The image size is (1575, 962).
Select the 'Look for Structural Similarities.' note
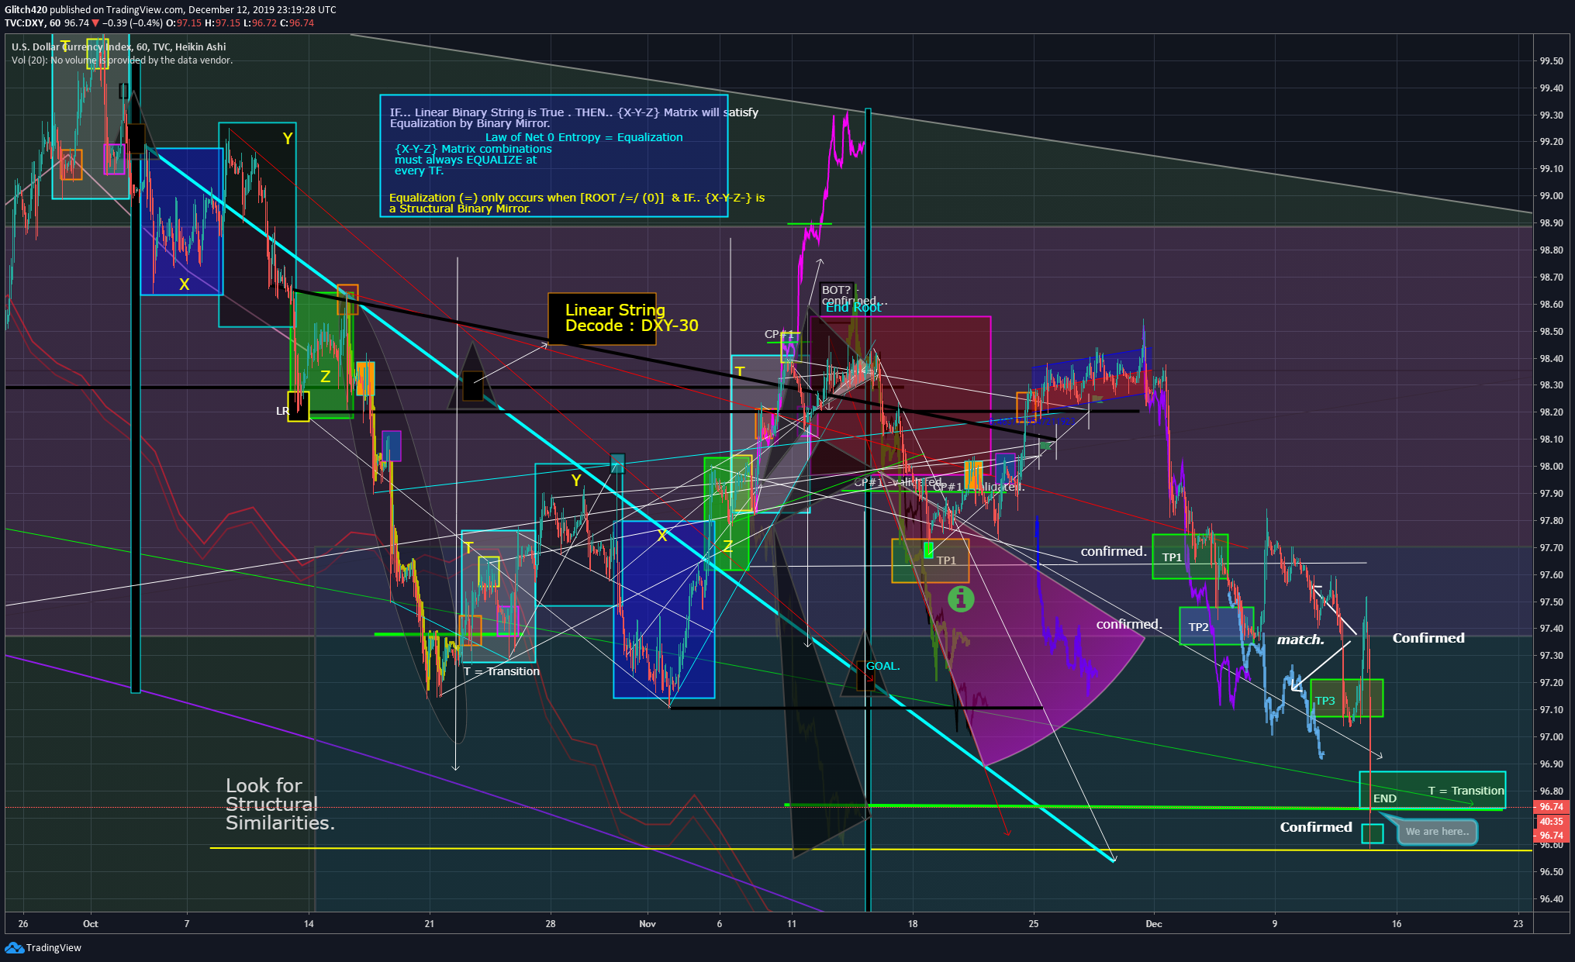click(280, 804)
